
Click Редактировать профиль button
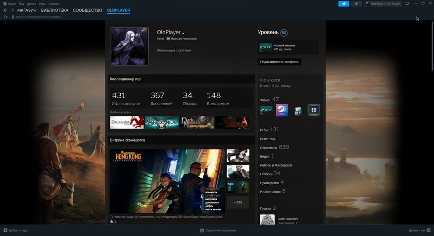pos(279,62)
